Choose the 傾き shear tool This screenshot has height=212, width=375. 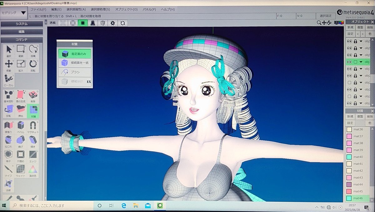33,141
